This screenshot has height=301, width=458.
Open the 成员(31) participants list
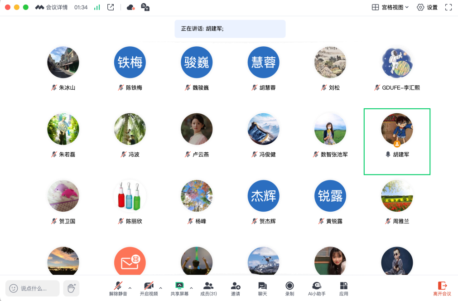coord(208,288)
